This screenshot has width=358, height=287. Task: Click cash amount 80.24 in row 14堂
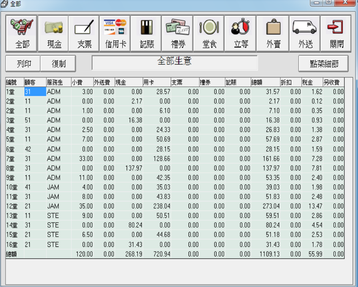pyautogui.click(x=129, y=225)
